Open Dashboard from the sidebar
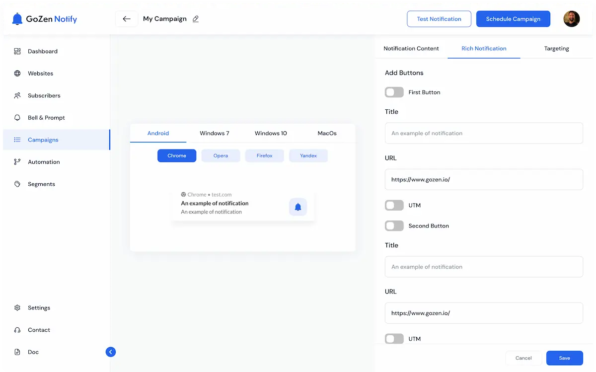Viewport: 596px width, 372px height. pos(42,51)
